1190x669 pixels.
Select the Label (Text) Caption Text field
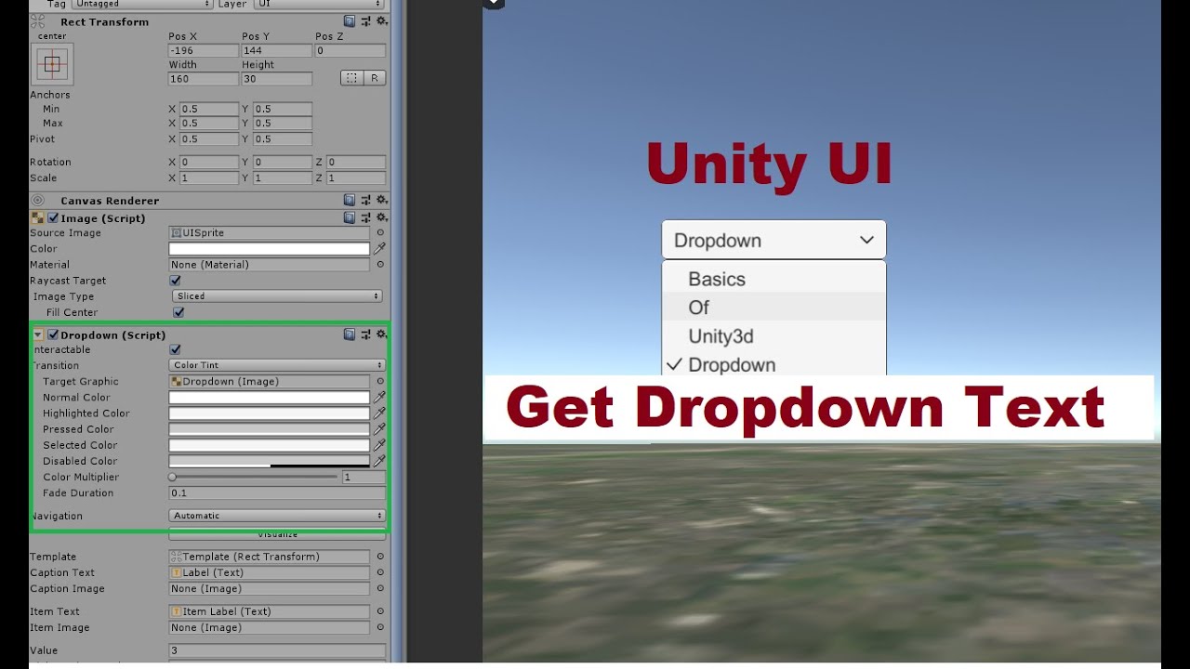(270, 572)
